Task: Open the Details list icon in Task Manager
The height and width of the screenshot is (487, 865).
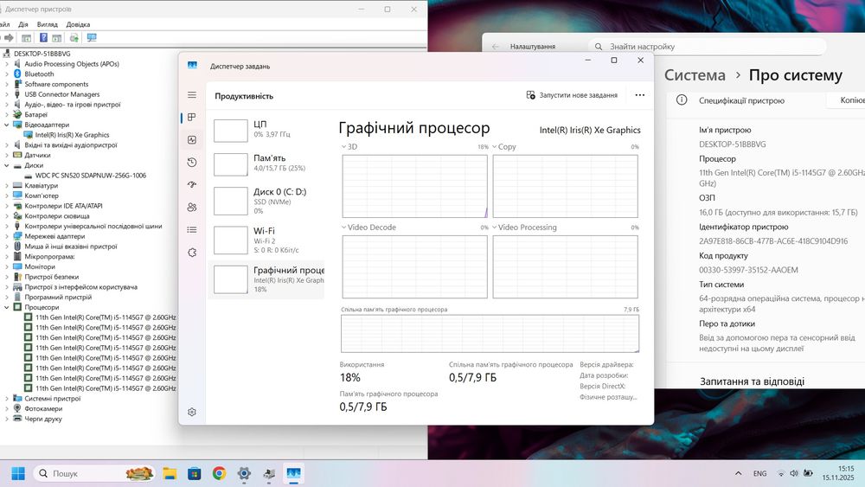Action: [x=192, y=230]
